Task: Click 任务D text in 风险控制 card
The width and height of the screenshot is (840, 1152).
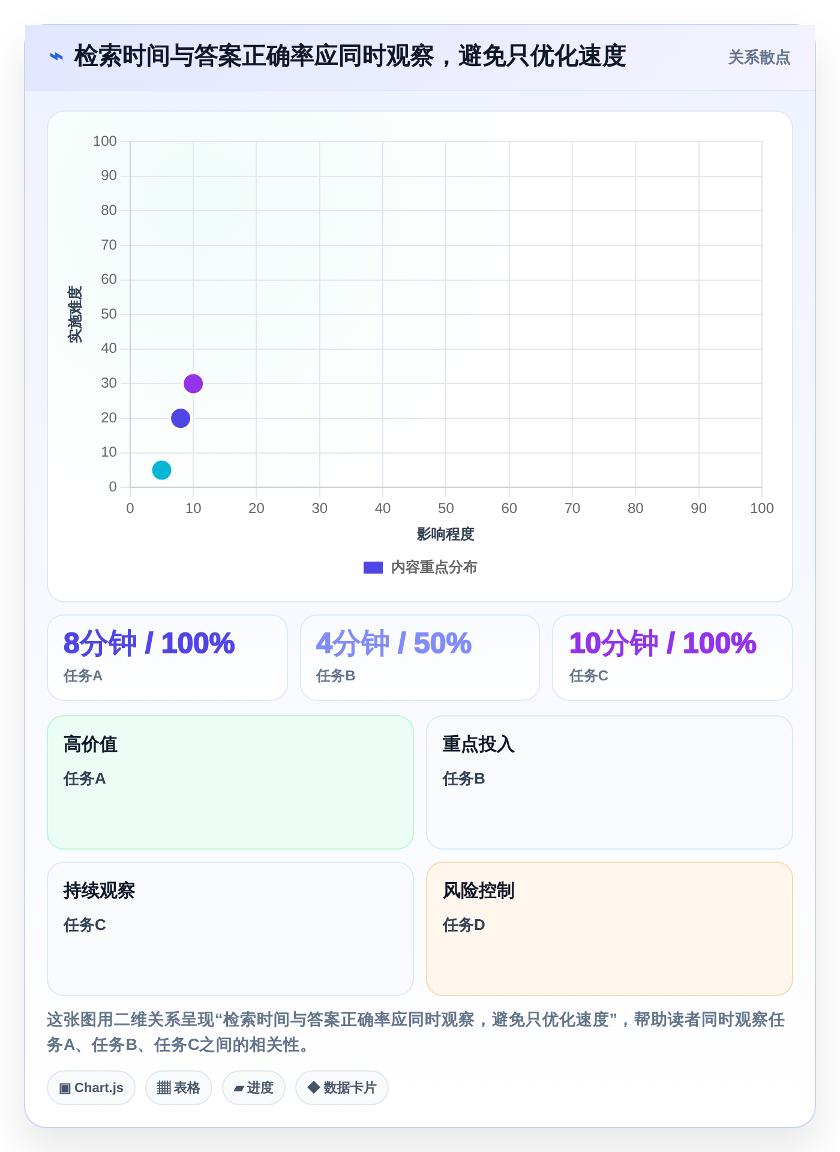Action: click(x=464, y=925)
